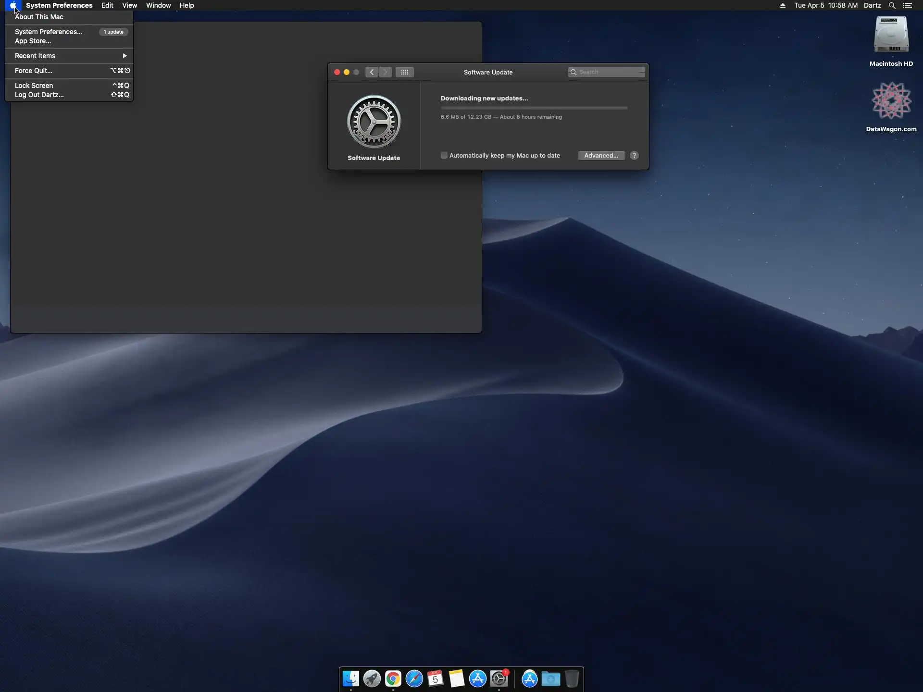Viewport: 923px width, 692px height.
Task: Open the Dartz user menu
Action: coord(872,5)
